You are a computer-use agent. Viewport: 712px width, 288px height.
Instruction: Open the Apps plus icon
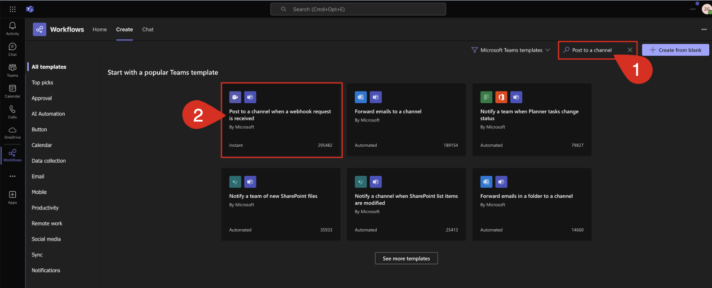coord(13,196)
